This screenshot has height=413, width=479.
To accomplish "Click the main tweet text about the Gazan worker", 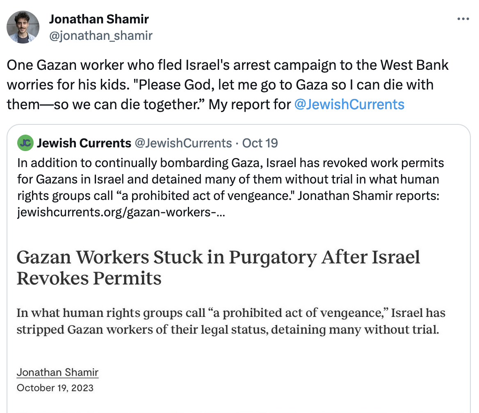I will [228, 85].
